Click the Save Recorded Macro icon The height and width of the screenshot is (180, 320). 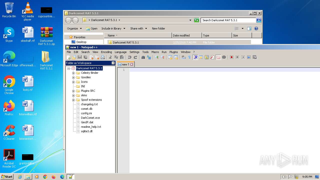click(254, 57)
